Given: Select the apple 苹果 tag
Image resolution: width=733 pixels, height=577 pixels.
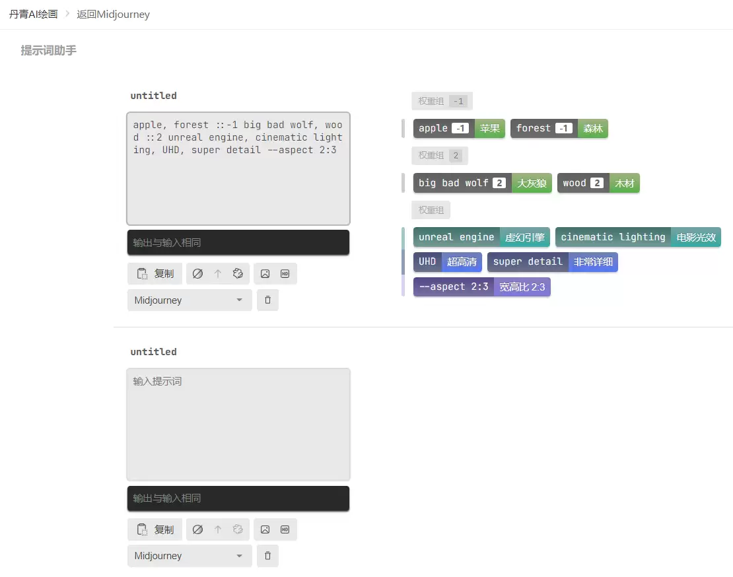Looking at the screenshot, I should (x=459, y=129).
